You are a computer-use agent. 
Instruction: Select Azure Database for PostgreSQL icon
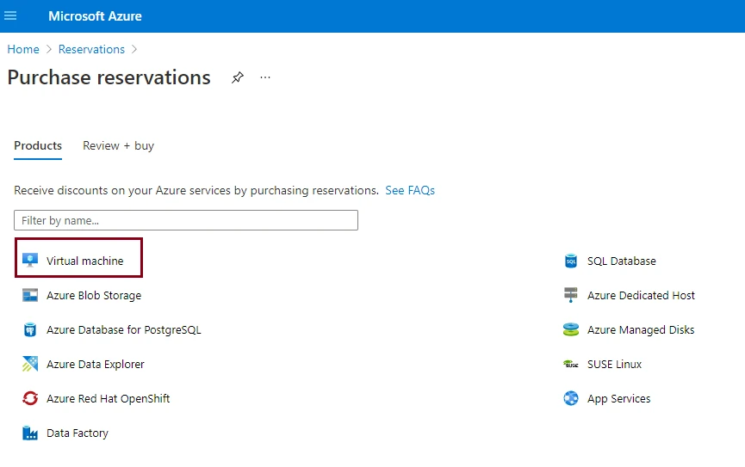[x=30, y=329]
